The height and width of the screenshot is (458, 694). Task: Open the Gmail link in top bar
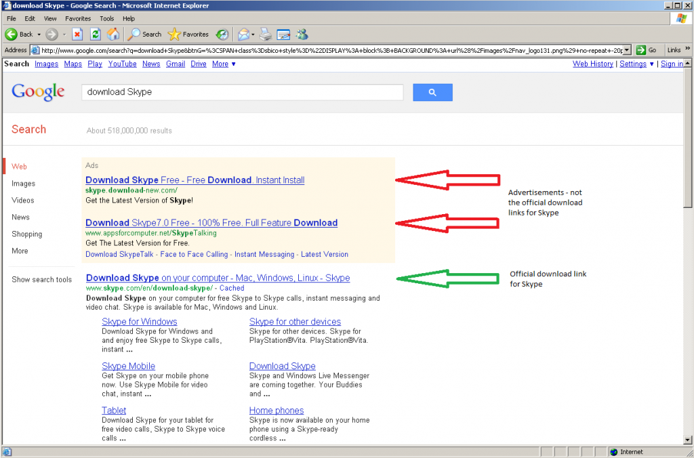pos(176,64)
